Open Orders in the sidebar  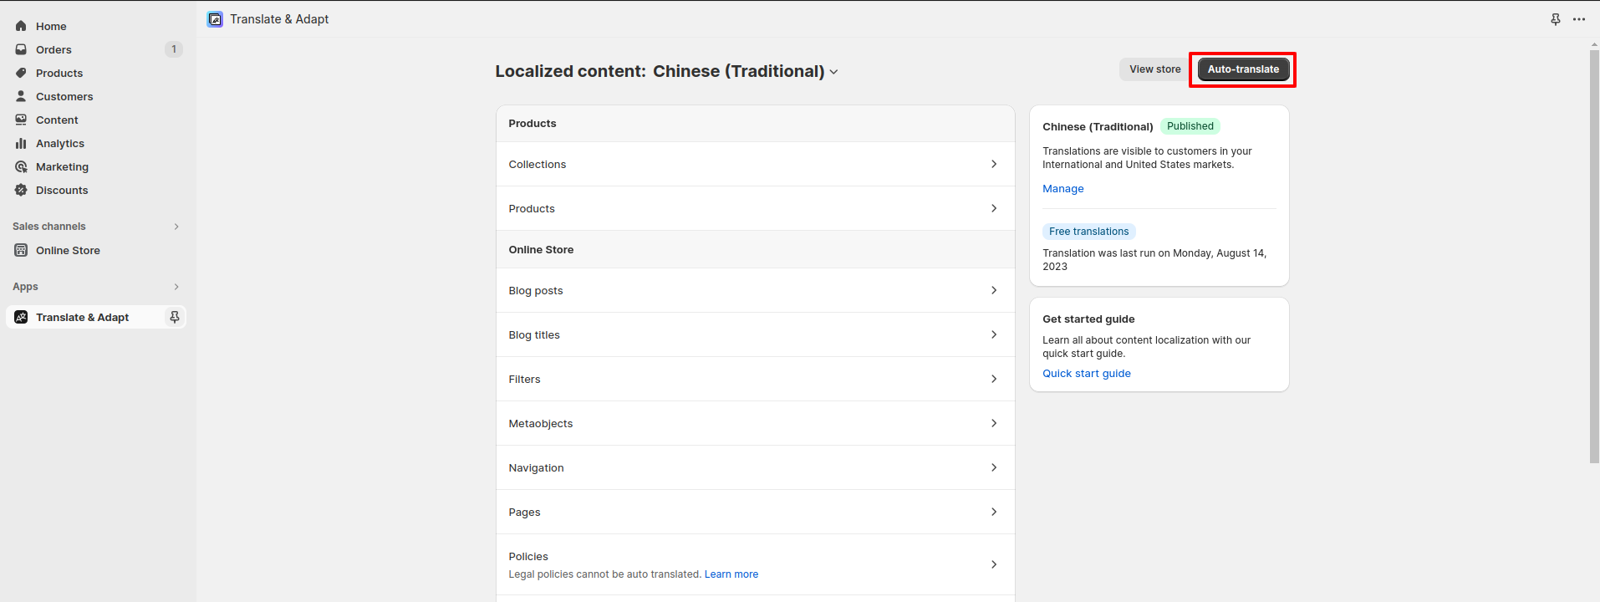[54, 49]
